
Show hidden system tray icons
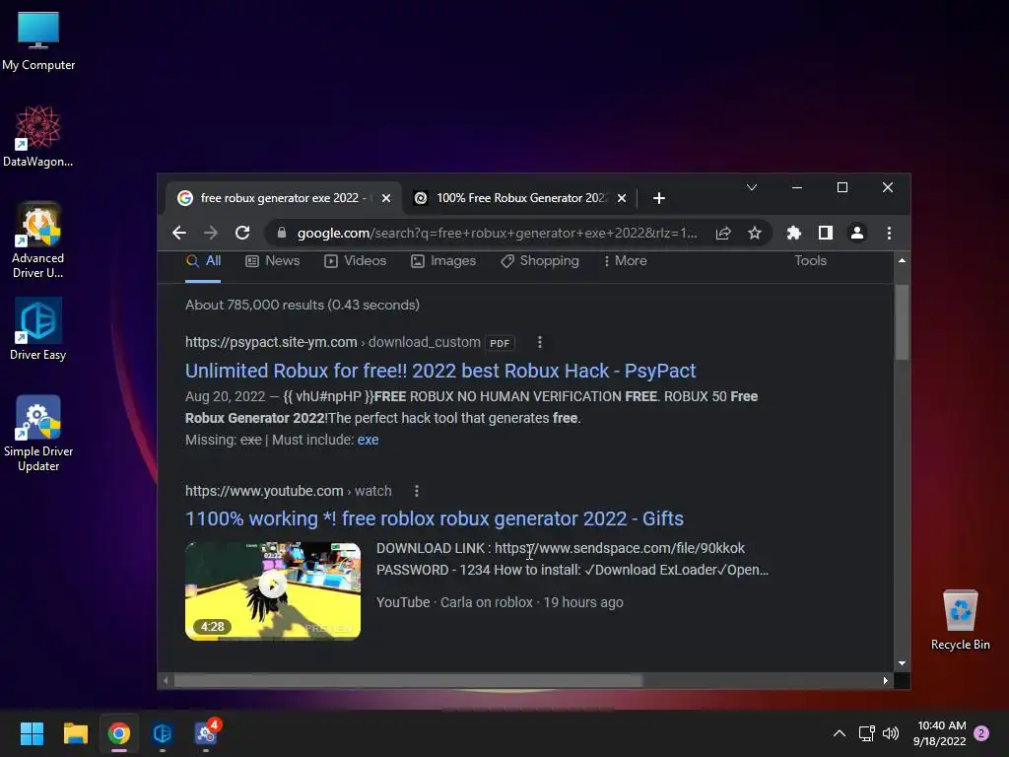pyautogui.click(x=840, y=733)
